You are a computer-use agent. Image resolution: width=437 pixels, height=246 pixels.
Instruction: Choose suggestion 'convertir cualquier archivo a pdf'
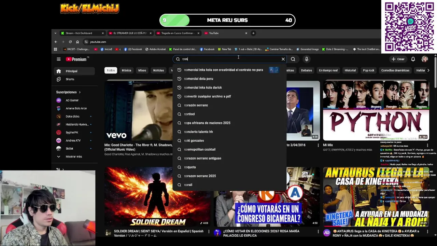pos(229,96)
